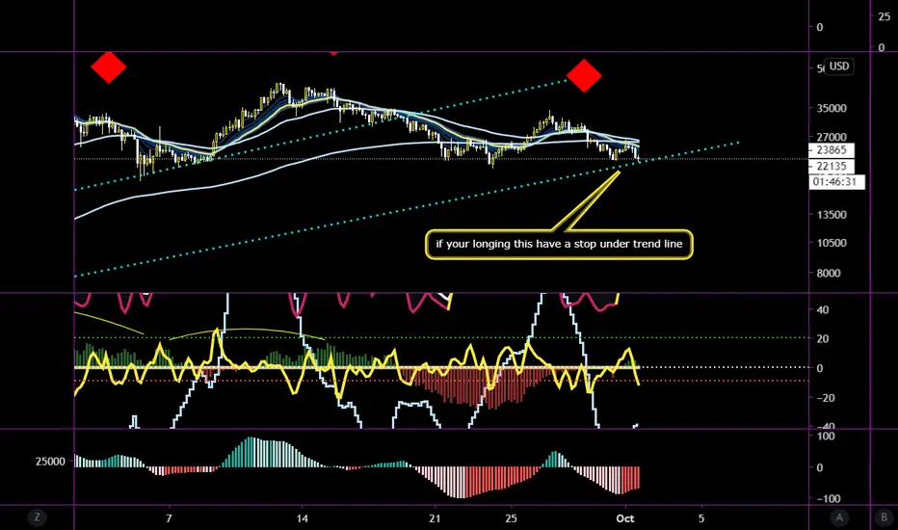
Task: Click date label 21 on time axis
Action: tap(435, 518)
